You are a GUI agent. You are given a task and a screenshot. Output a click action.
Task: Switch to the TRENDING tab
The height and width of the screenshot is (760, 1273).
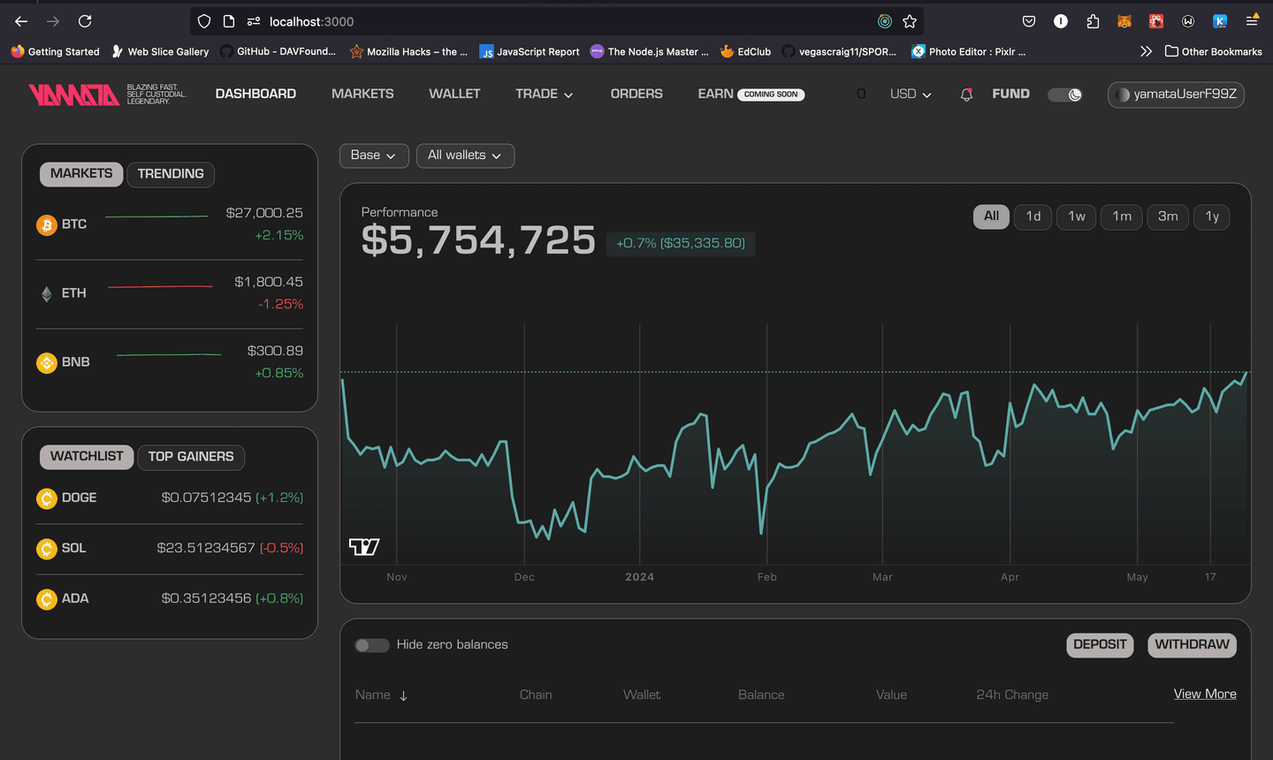coord(171,174)
